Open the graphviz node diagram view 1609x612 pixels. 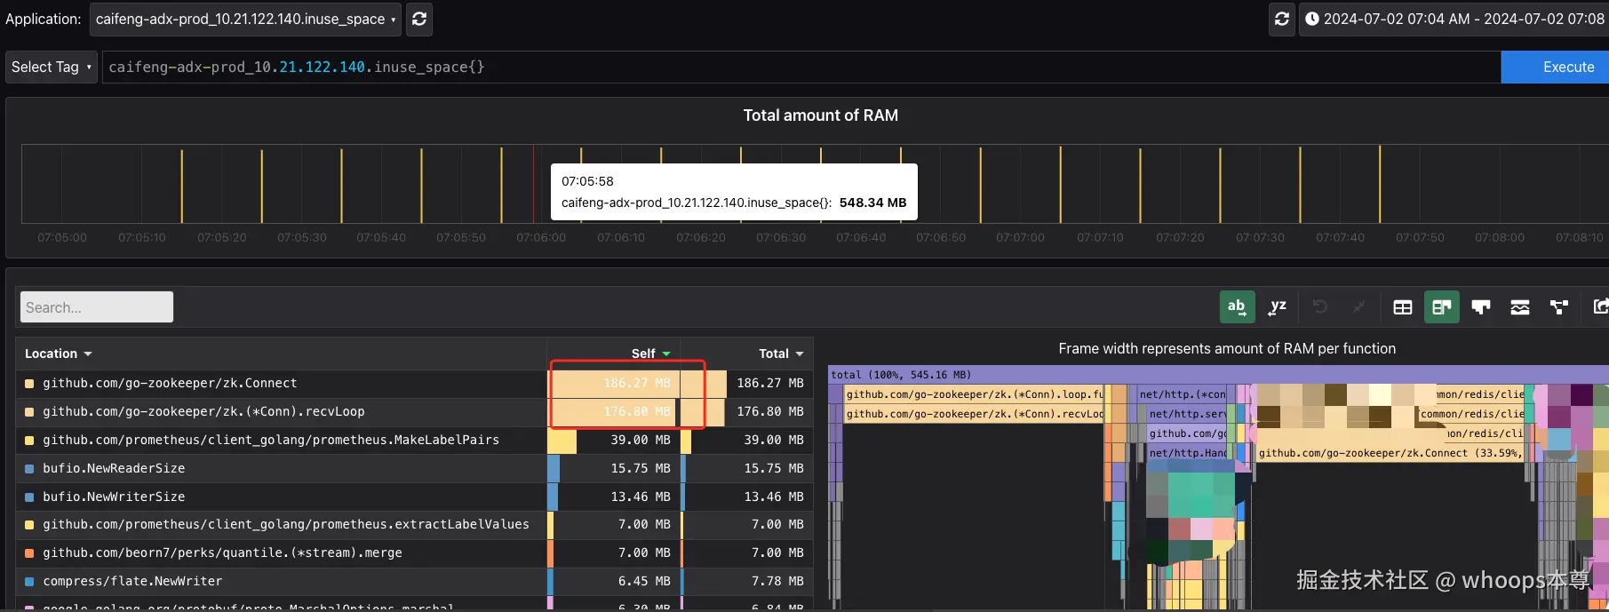pos(1559,307)
